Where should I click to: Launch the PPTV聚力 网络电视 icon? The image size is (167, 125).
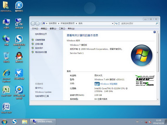19,92
